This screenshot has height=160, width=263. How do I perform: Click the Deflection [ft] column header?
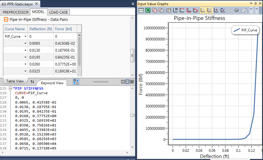click(41, 29)
